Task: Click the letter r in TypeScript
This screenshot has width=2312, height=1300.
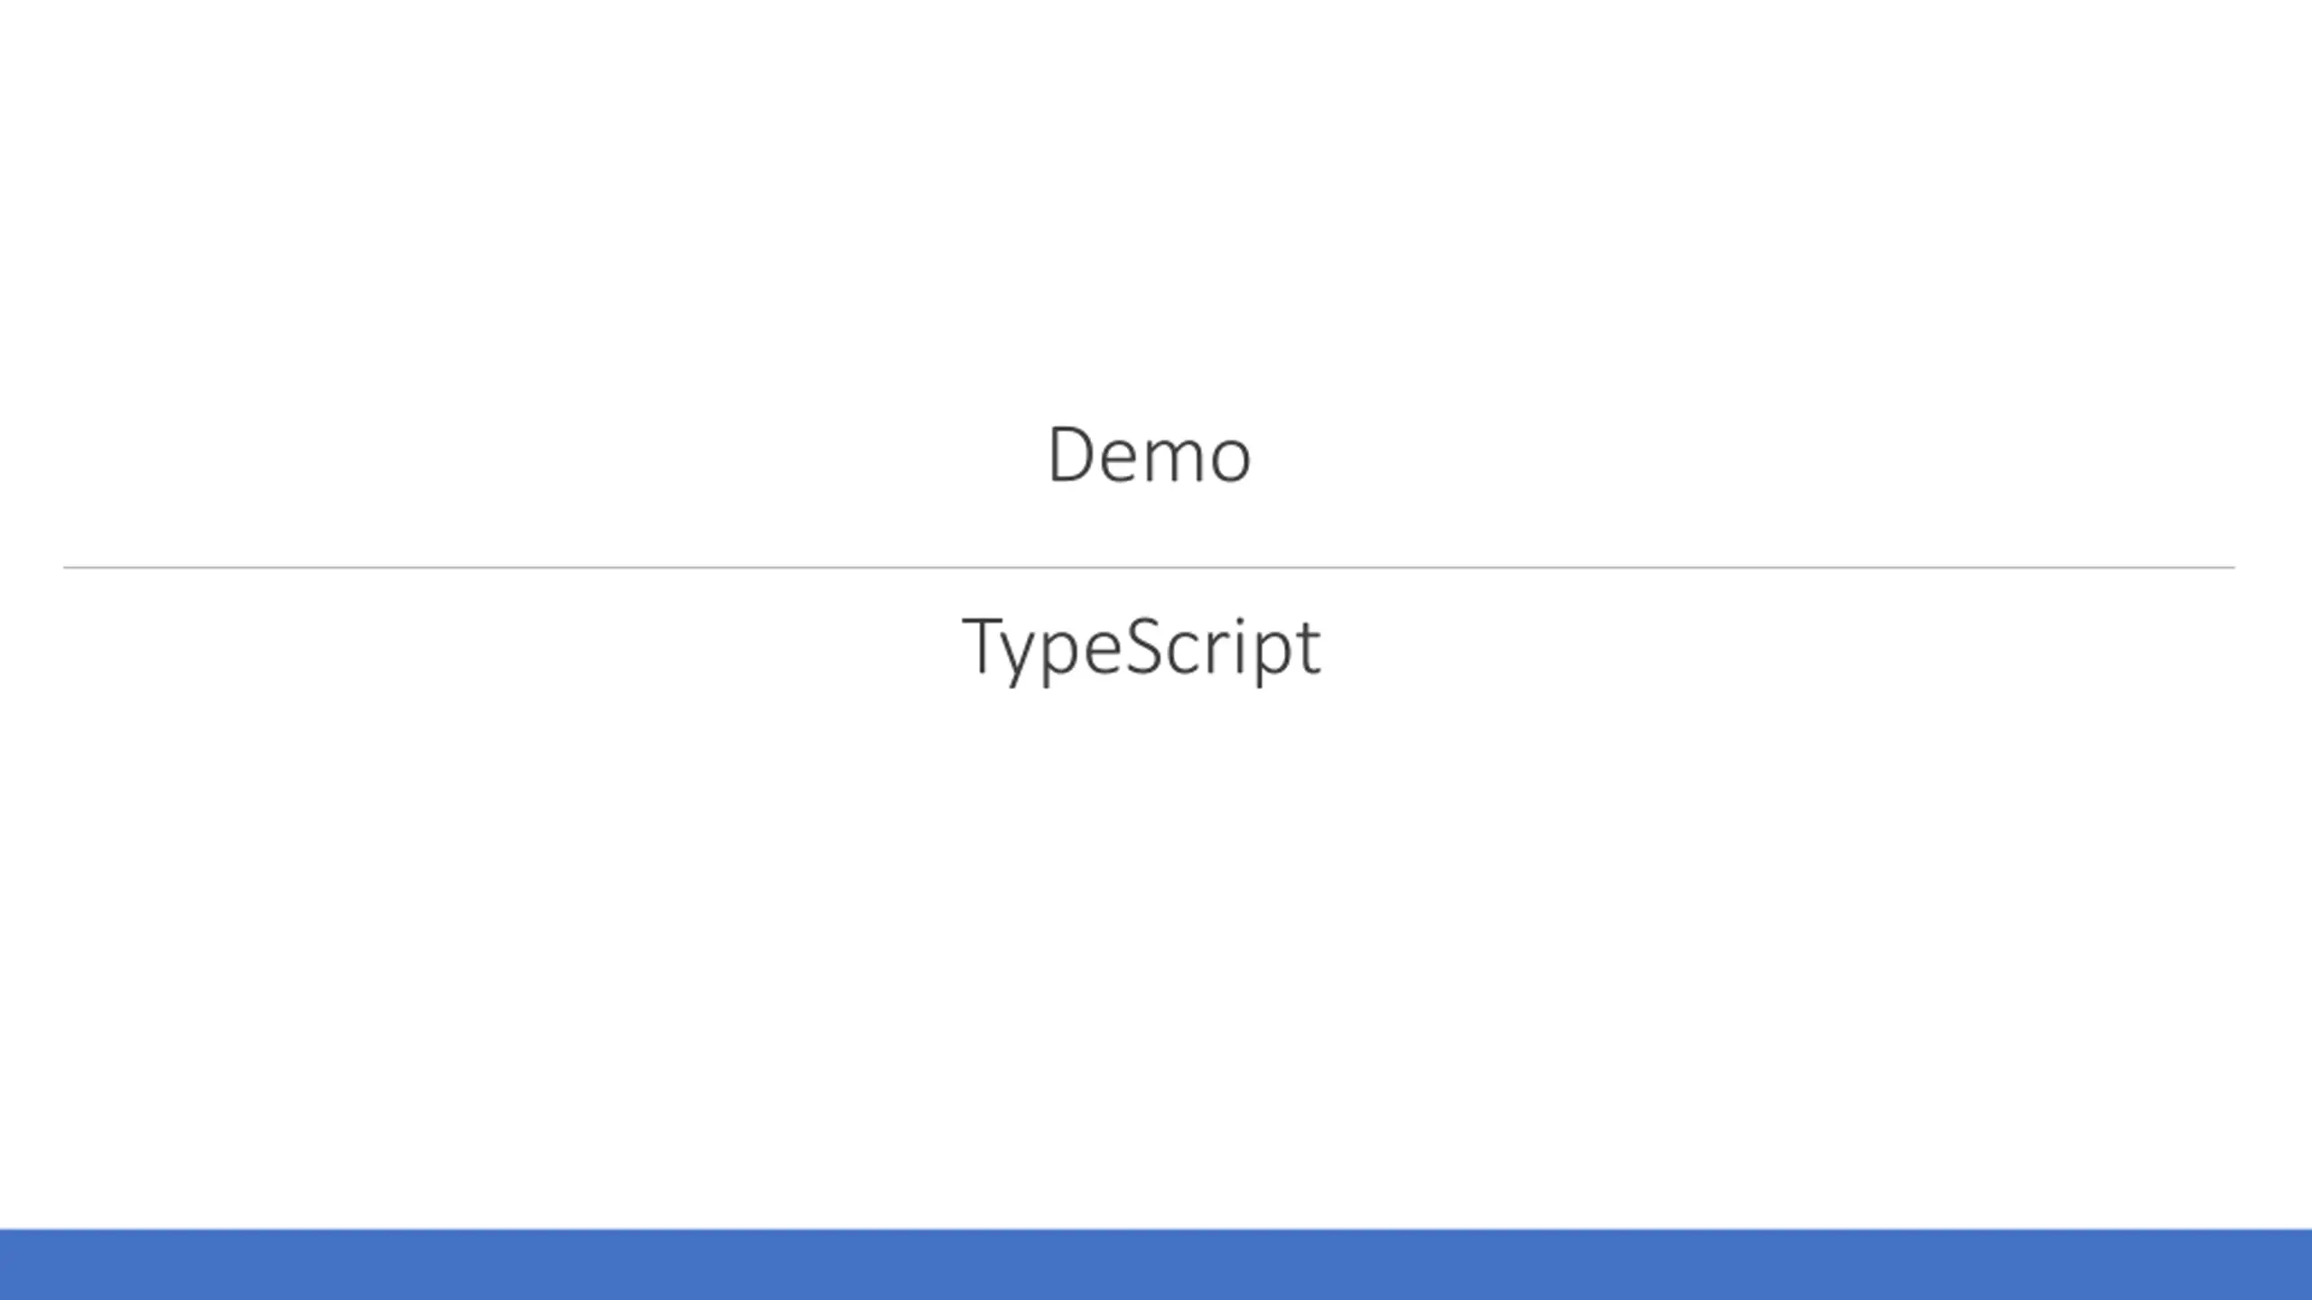Action: point(1218,652)
